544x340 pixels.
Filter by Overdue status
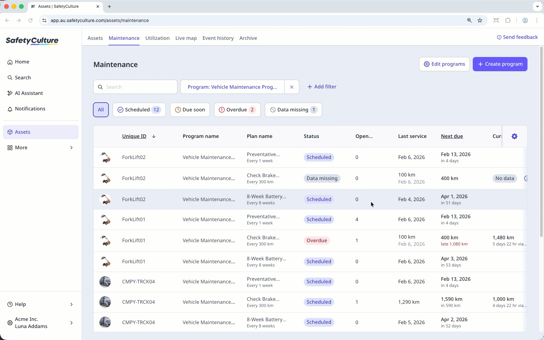point(237,110)
